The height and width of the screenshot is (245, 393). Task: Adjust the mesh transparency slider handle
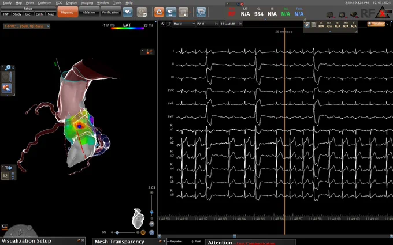tap(117, 232)
